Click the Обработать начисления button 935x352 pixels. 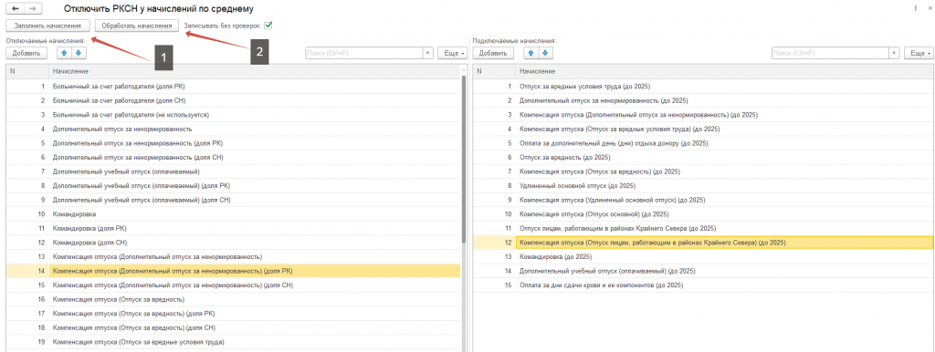click(x=137, y=26)
